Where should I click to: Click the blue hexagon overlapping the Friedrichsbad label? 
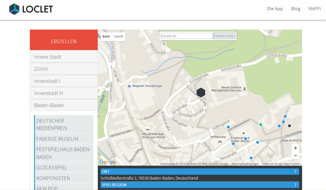click(246, 139)
